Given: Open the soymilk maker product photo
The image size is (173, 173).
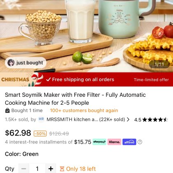Looking at the screenshot, I should tap(86, 36).
